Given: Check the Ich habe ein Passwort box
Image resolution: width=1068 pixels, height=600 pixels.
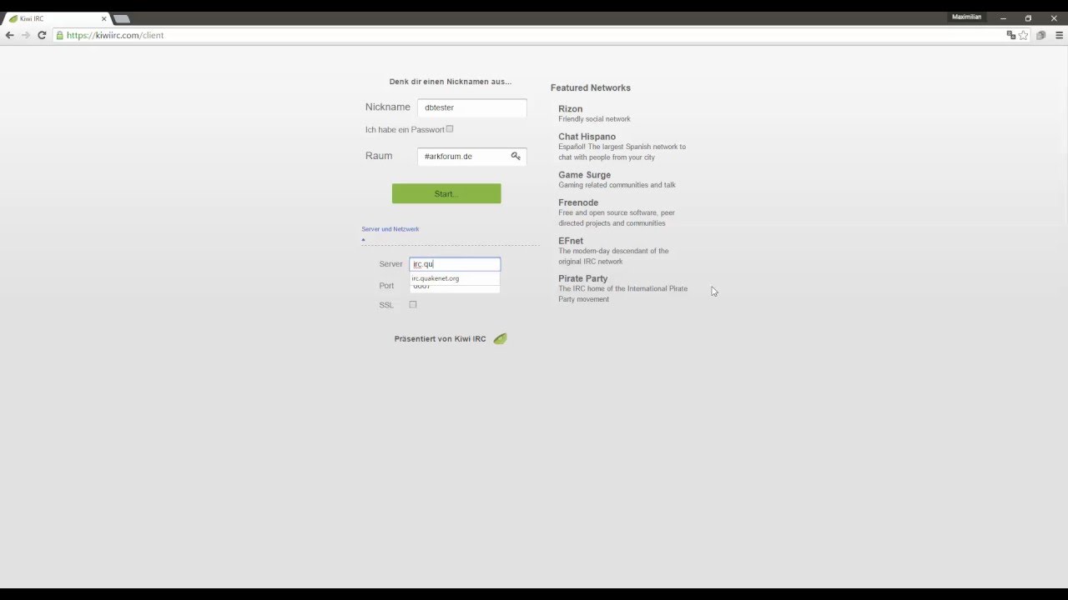Looking at the screenshot, I should pyautogui.click(x=450, y=129).
